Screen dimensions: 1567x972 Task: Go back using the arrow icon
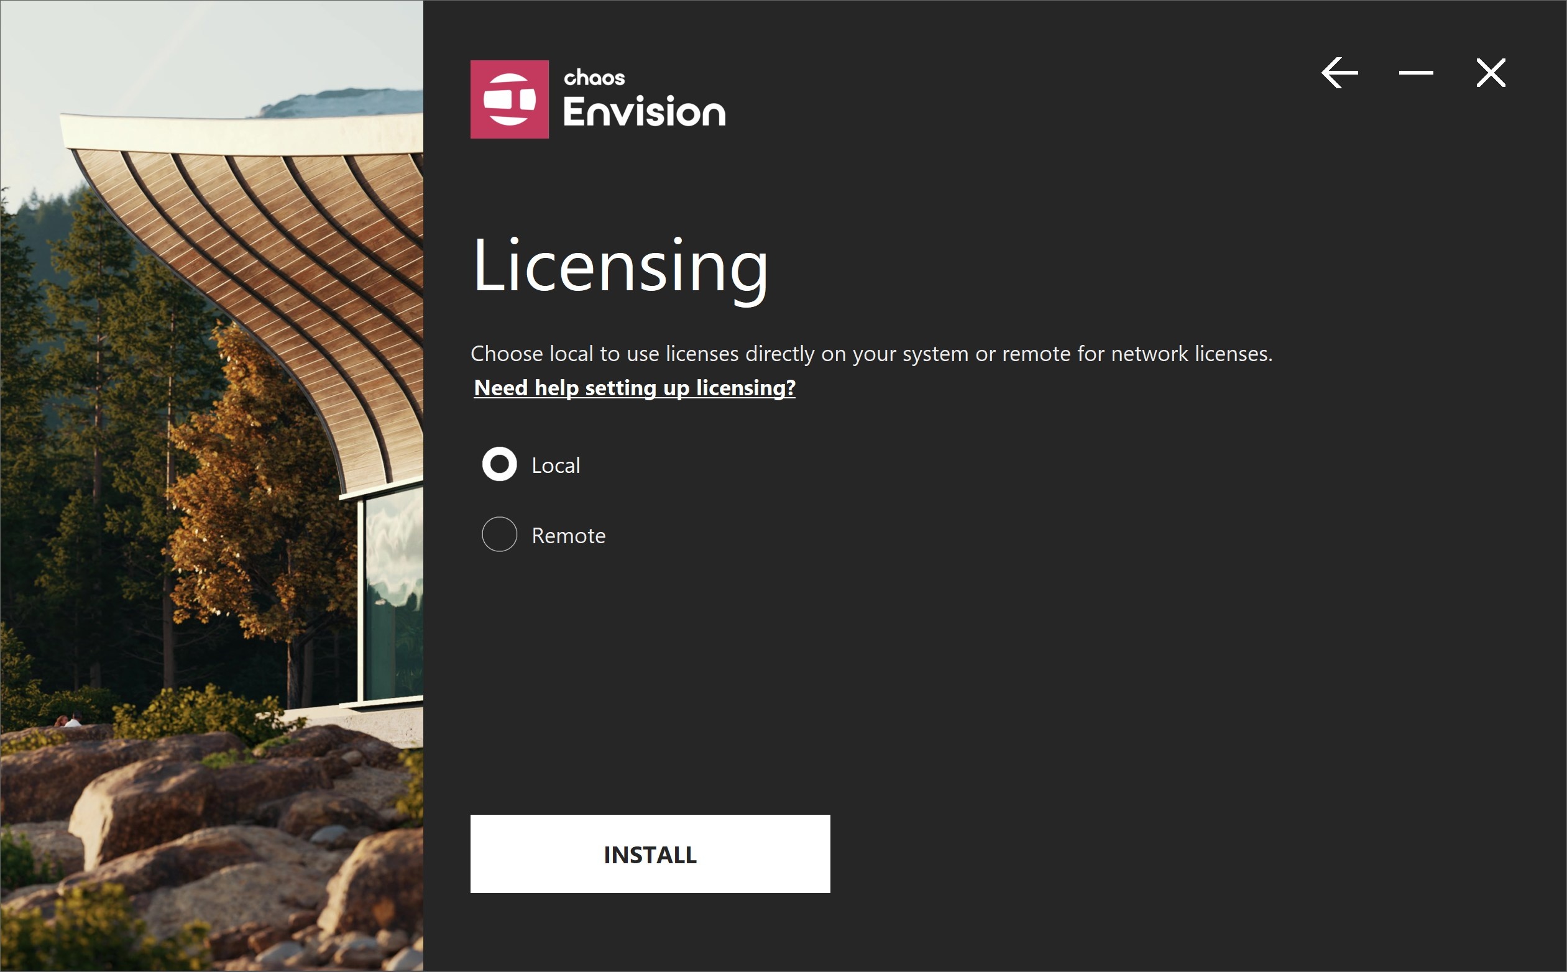1340,73
